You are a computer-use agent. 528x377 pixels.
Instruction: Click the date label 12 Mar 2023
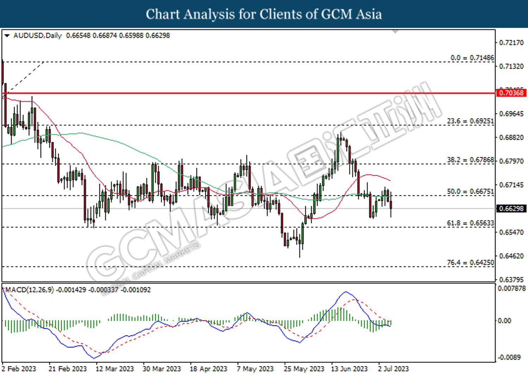click(x=115, y=369)
